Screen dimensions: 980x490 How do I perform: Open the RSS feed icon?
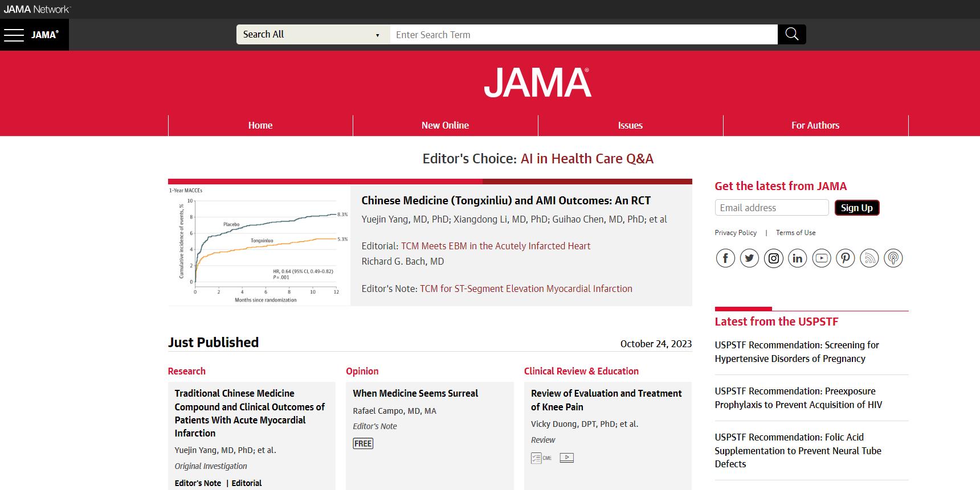869,258
